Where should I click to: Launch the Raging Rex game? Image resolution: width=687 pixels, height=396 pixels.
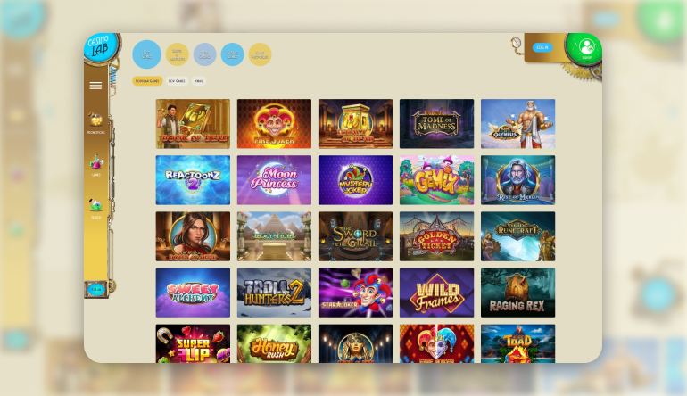[x=517, y=293]
